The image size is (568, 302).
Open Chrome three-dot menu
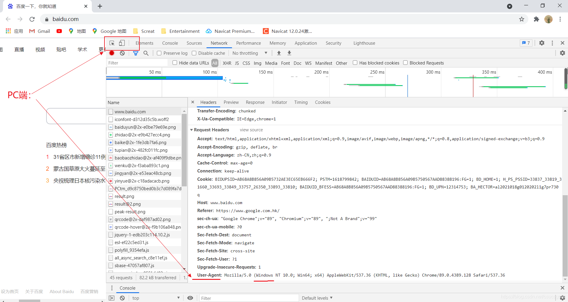(x=560, y=19)
